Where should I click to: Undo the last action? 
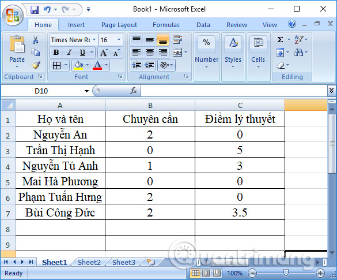(47, 9)
